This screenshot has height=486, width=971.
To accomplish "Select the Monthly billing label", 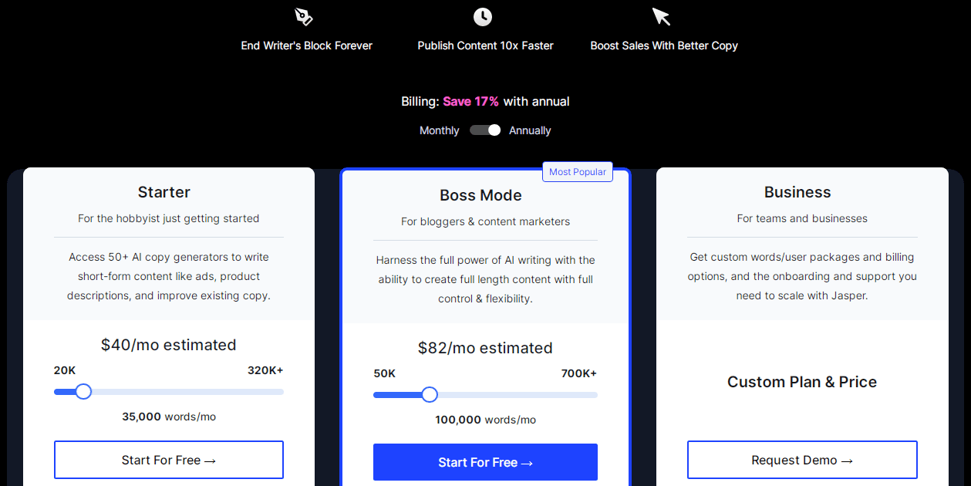I will tap(439, 130).
